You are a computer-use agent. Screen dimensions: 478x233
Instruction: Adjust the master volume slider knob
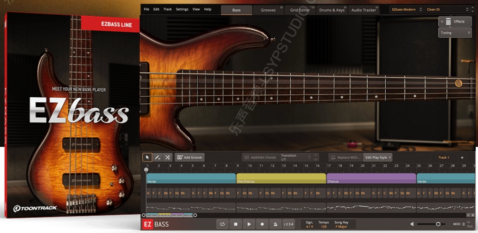tap(438, 224)
